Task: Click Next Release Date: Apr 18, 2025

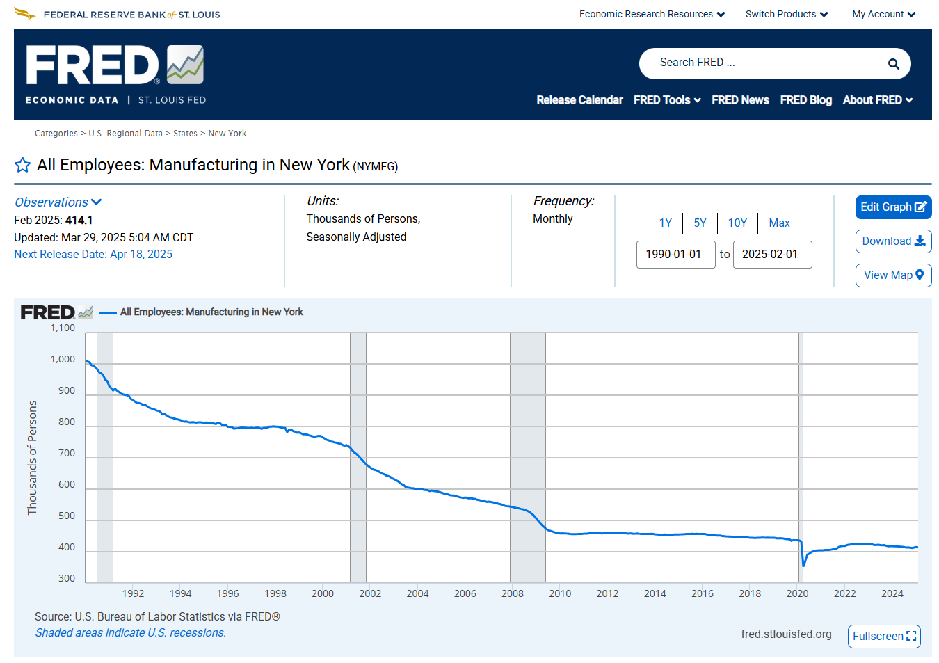Action: [x=93, y=255]
